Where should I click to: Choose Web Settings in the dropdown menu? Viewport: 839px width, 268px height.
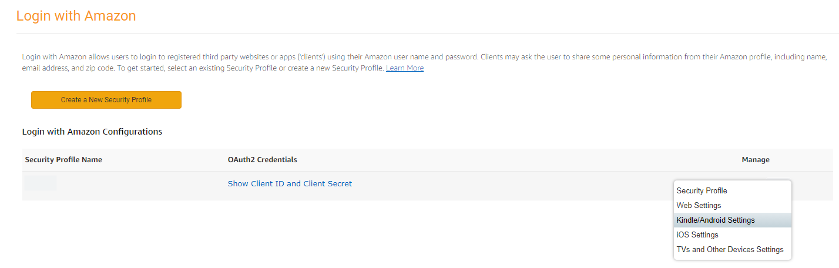click(x=699, y=206)
